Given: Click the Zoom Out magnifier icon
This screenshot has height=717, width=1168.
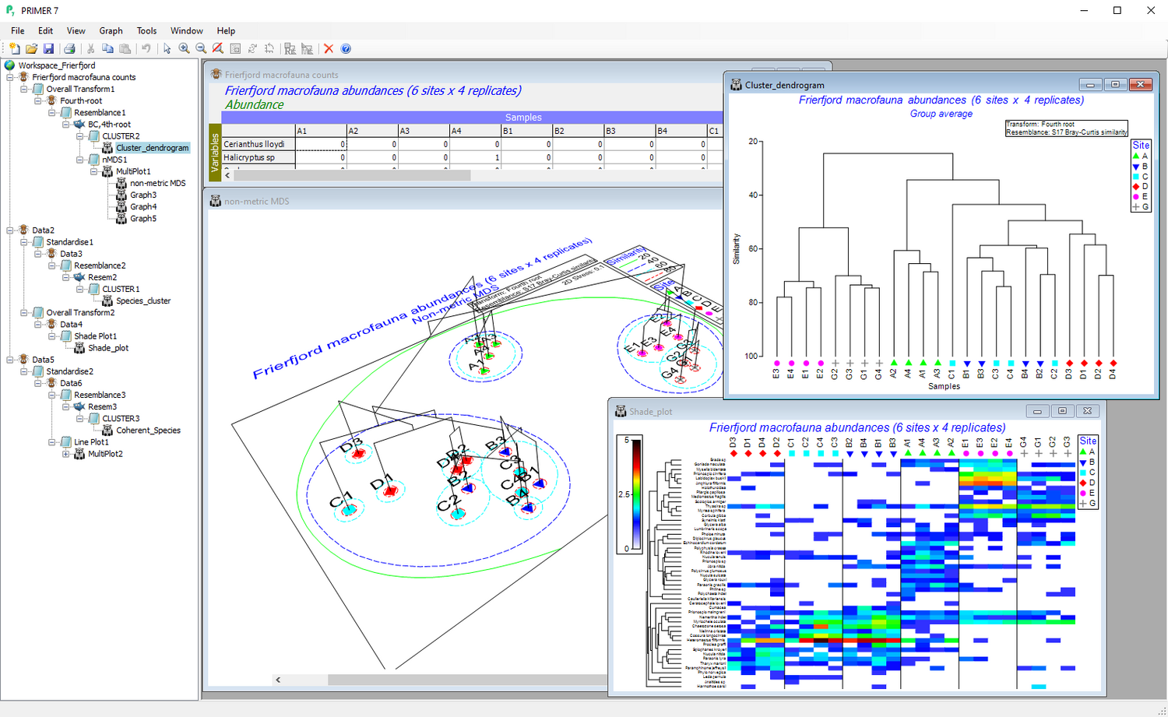Looking at the screenshot, I should tap(201, 48).
